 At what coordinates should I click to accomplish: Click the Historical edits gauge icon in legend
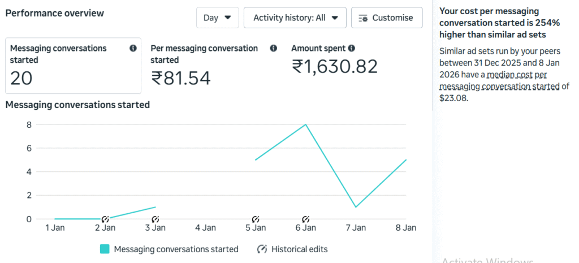tap(262, 249)
